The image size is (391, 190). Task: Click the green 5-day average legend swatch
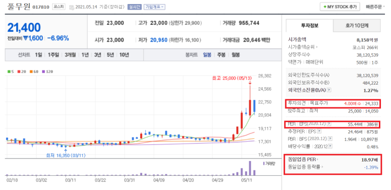(x=9, y=71)
